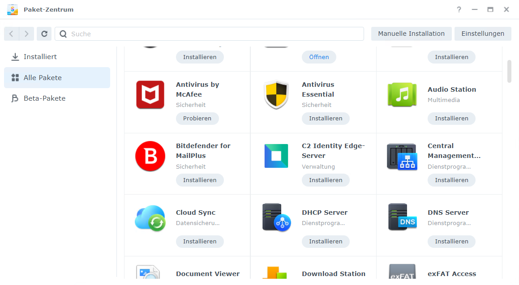Select the Audio Station music note icon
This screenshot has width=519, height=285.
pyautogui.click(x=402, y=94)
